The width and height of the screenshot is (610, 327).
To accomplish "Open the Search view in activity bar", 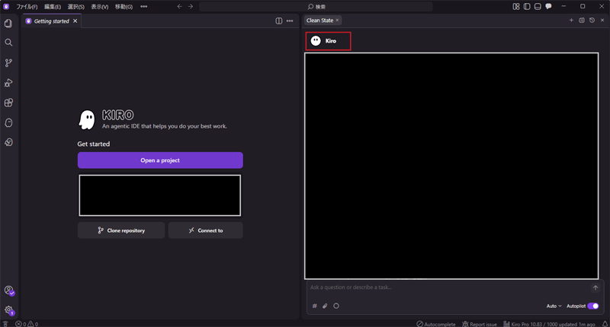I will click(x=8, y=43).
